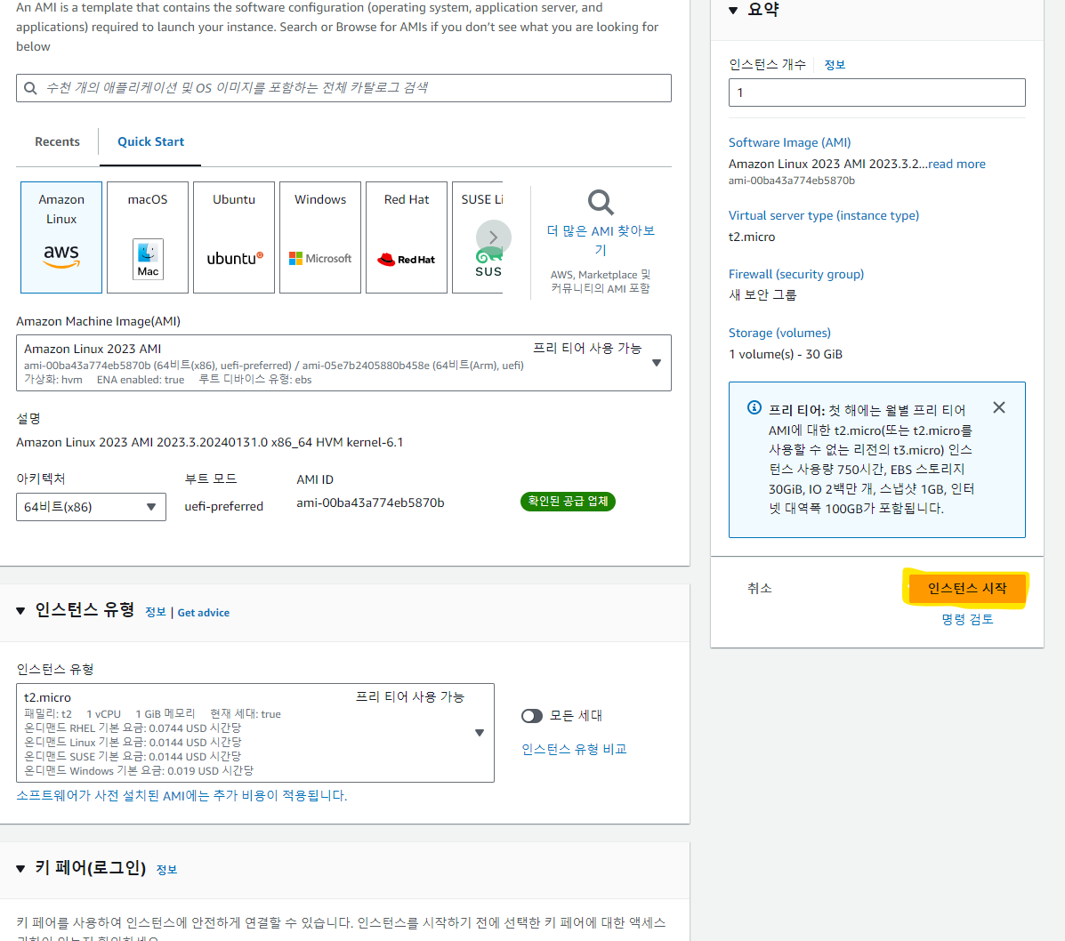Click the AMI additional cost notice link
Screen dimensions: 1065x941
coord(182,796)
